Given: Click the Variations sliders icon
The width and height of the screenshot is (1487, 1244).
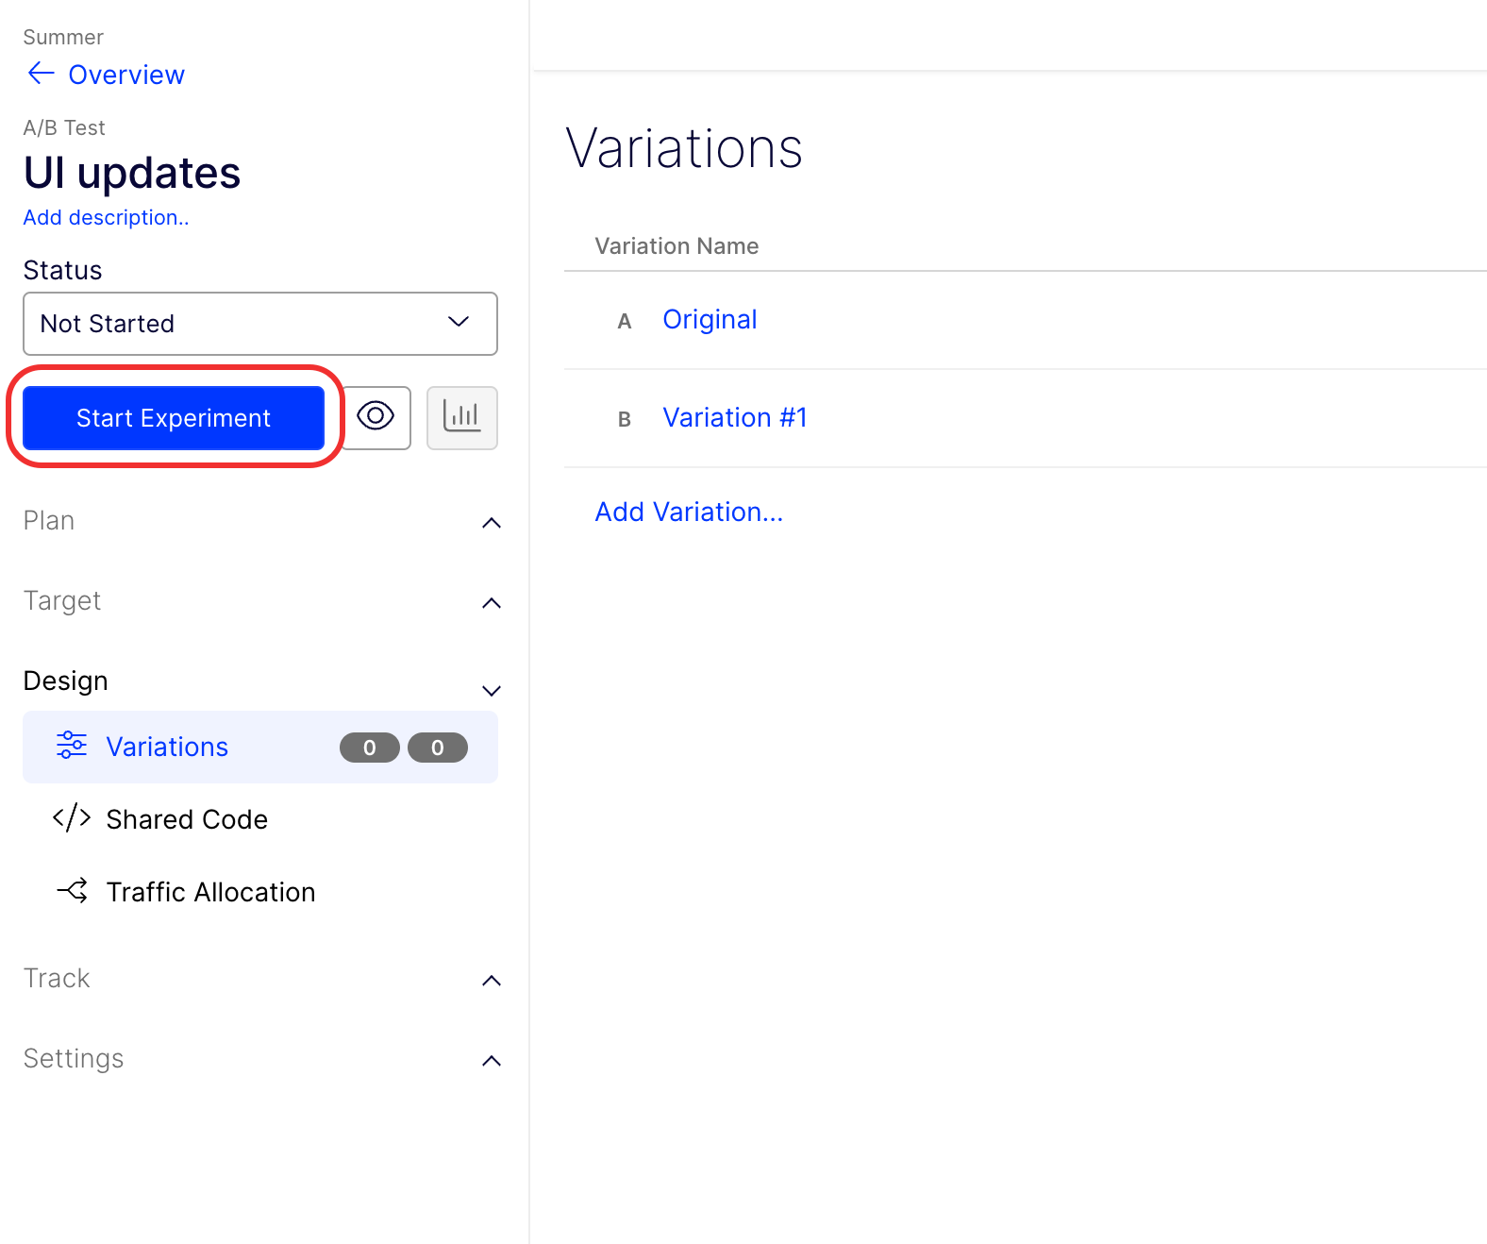Looking at the screenshot, I should click(72, 746).
